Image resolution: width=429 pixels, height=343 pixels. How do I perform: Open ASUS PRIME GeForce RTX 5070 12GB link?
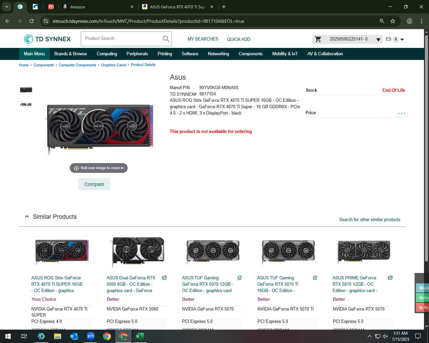[x=355, y=284]
